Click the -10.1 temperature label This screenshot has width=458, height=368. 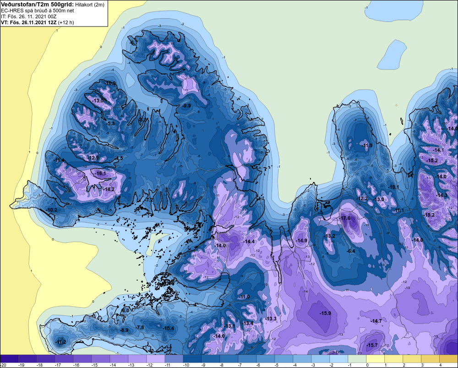tap(393, 187)
